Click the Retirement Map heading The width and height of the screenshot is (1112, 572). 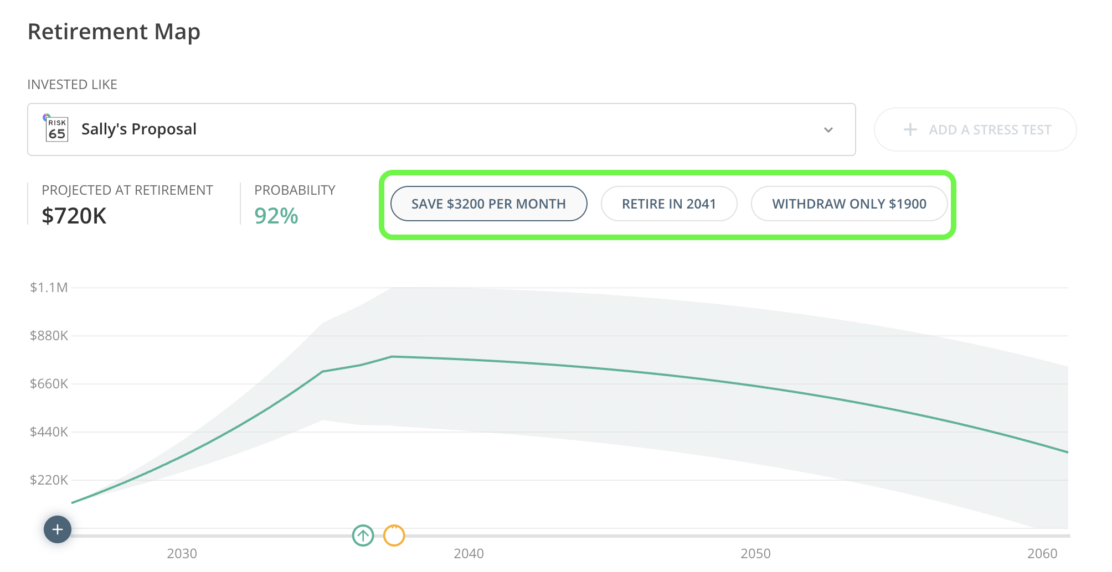[x=114, y=32]
